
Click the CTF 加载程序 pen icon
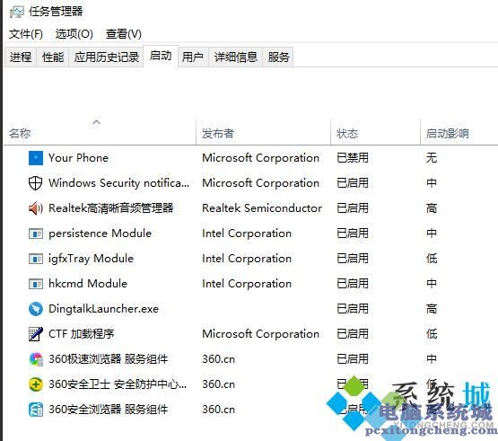[36, 334]
